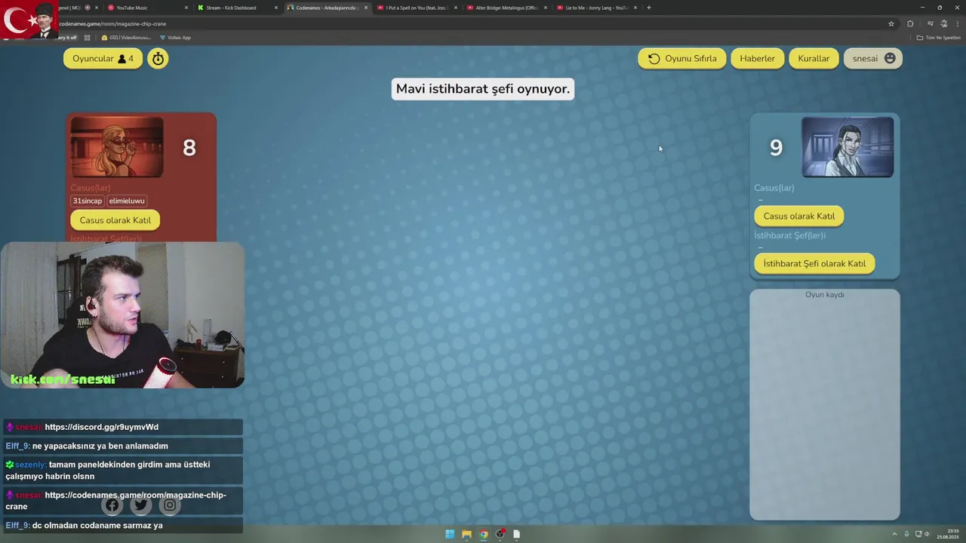Select the 31sincap player tag
Image resolution: width=966 pixels, height=543 pixels.
tap(87, 201)
